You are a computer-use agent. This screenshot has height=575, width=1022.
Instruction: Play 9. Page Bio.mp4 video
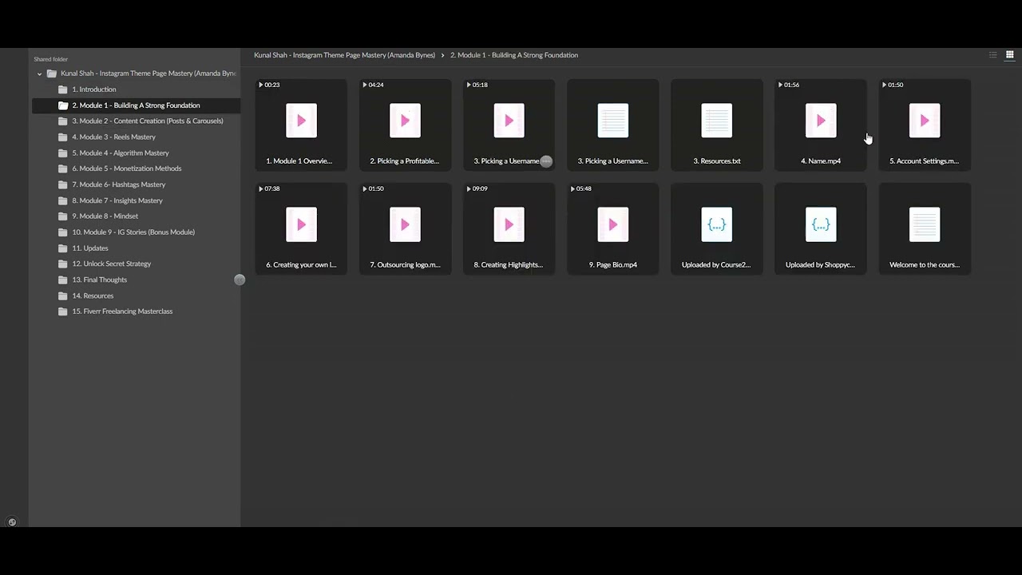click(x=613, y=228)
